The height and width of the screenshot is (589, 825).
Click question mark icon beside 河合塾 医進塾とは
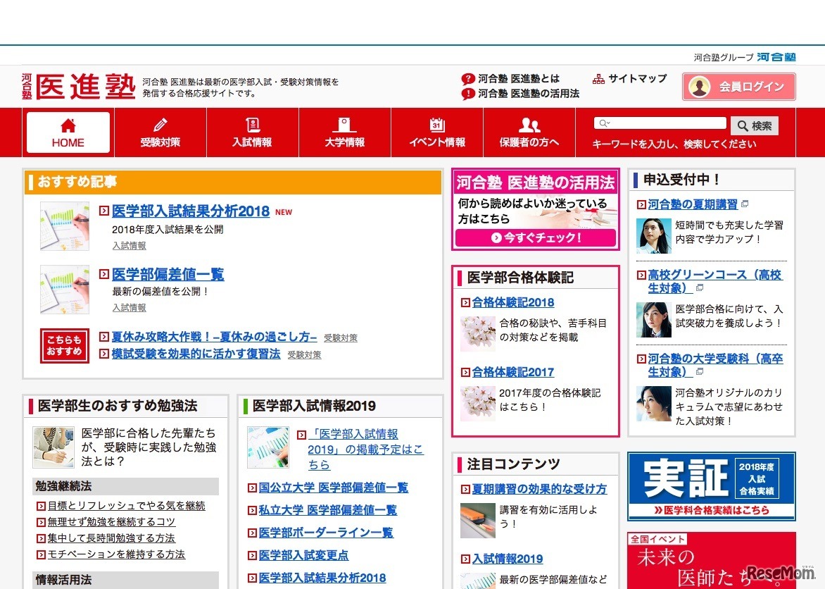click(x=467, y=79)
